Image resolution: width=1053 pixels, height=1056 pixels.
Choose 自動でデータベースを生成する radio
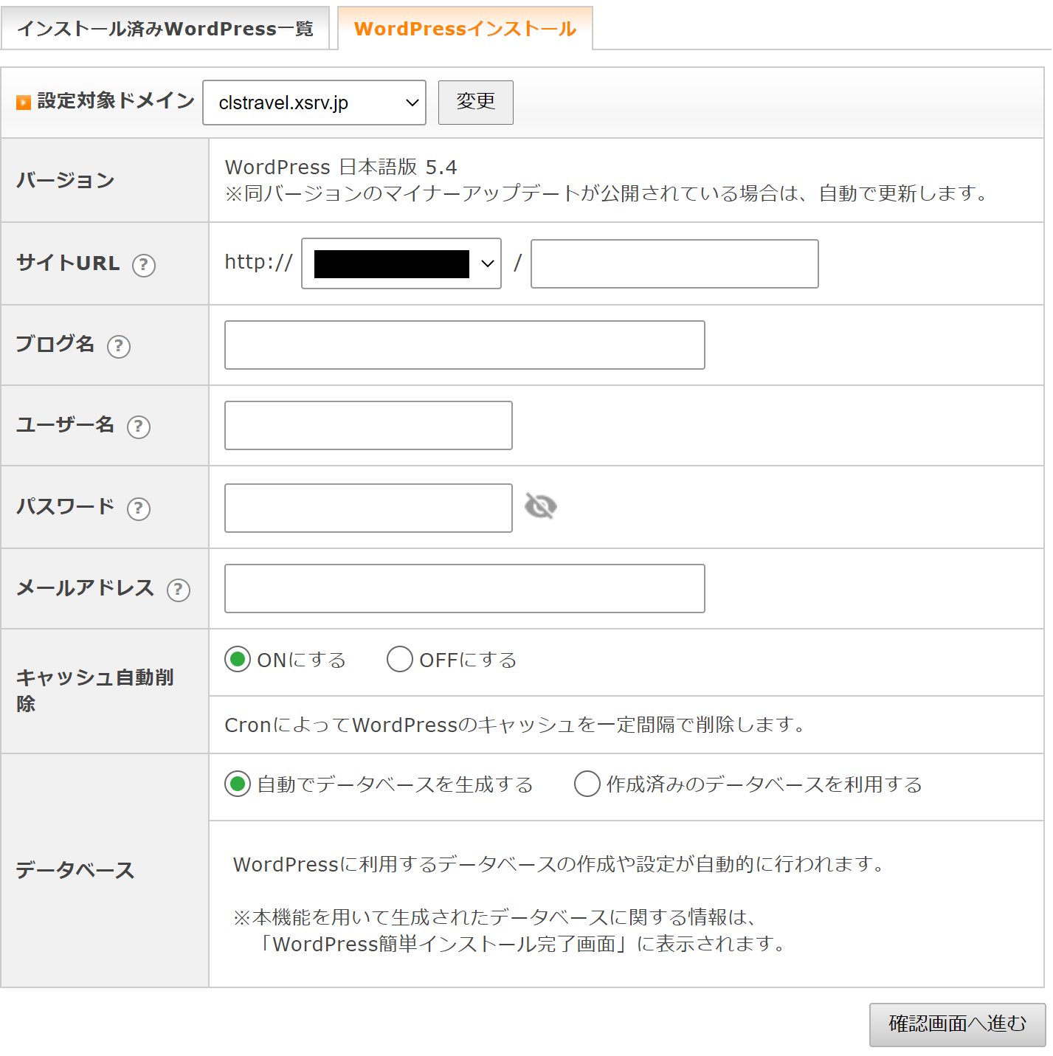coord(238,784)
